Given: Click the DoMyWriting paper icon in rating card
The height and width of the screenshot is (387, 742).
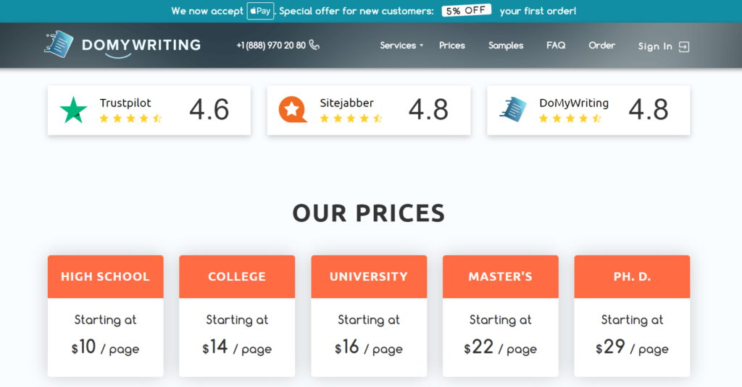Looking at the screenshot, I should coord(514,109).
